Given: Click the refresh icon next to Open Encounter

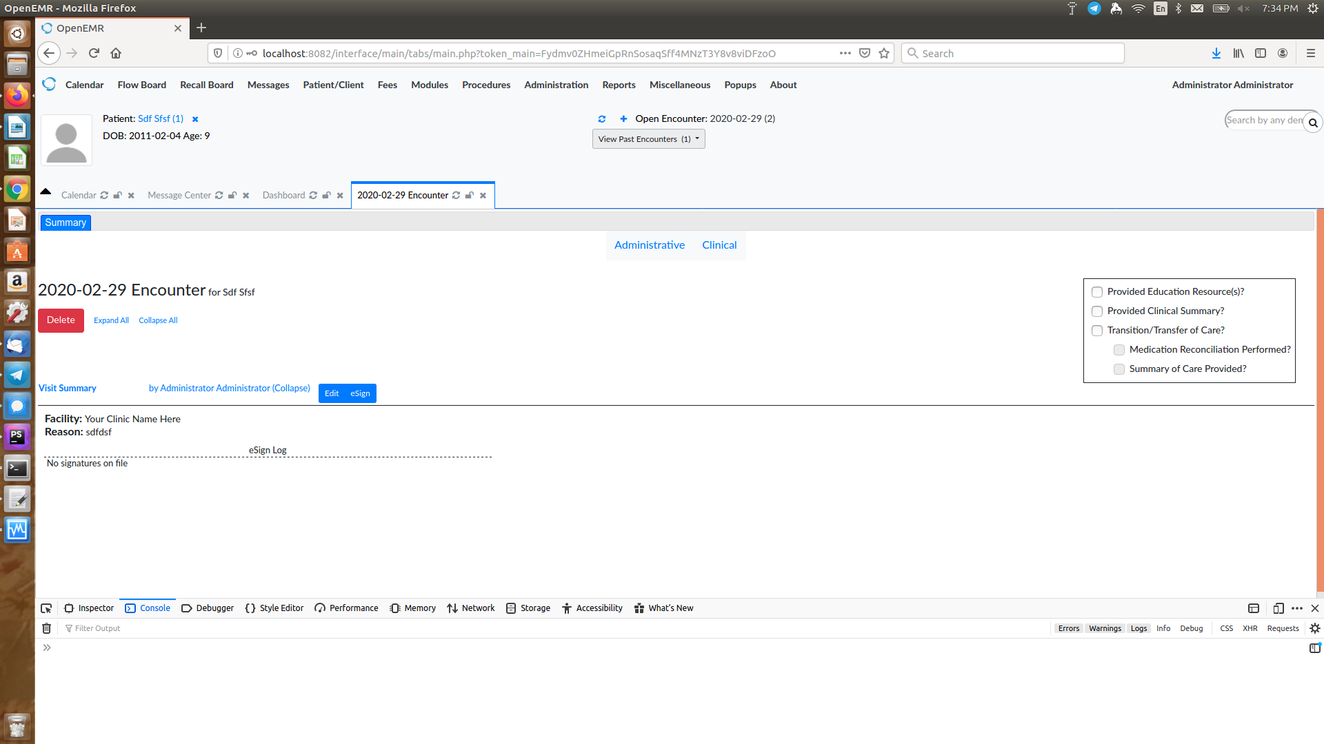Looking at the screenshot, I should [x=602, y=118].
